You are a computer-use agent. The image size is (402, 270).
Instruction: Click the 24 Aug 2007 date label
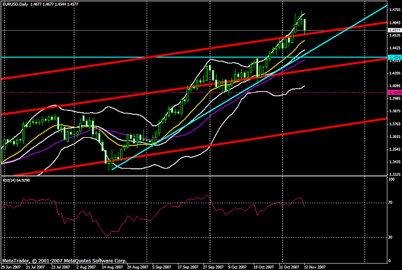[136, 267]
